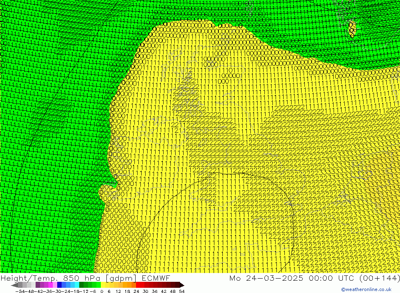
Task: Select the dark purple swatch above -42
Action: pos(38,285)
